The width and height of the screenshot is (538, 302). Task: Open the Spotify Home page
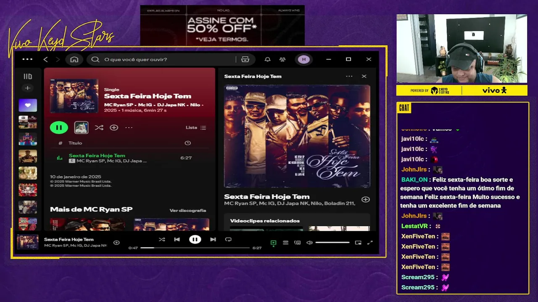[74, 60]
